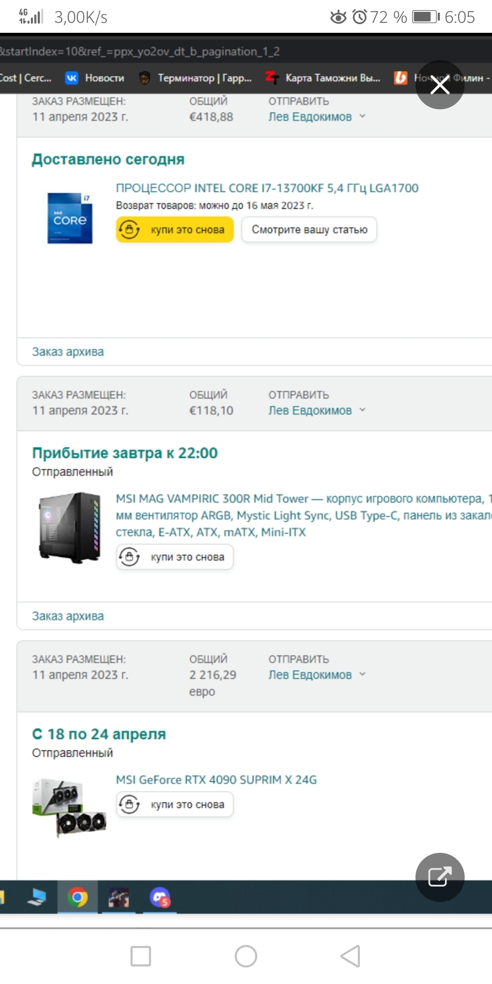
Task: Expand Лев Евдокимов dropdown for €418,88 order
Action: pos(317,117)
